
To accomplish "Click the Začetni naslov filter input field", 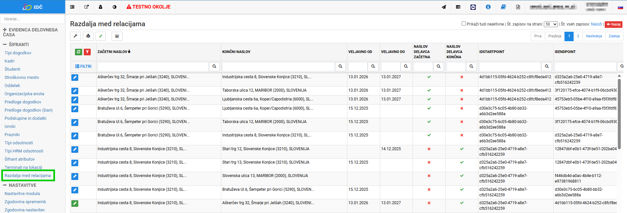I will (x=153, y=66).
